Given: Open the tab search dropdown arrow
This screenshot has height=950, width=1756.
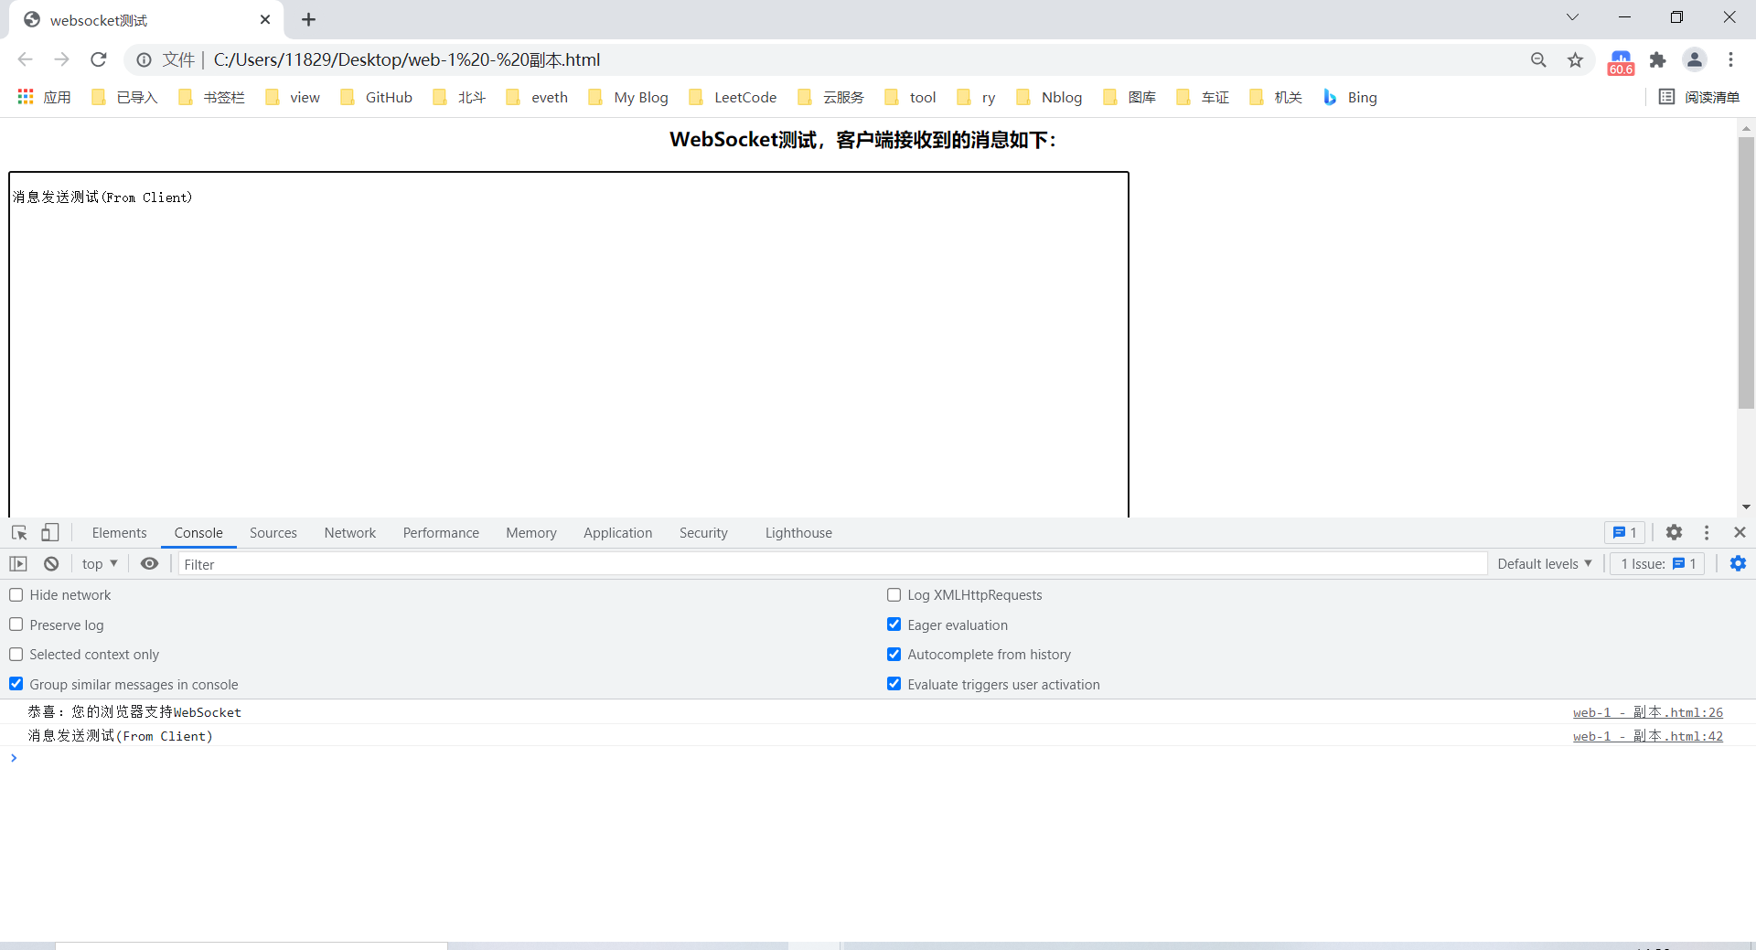Looking at the screenshot, I should [x=1572, y=17].
